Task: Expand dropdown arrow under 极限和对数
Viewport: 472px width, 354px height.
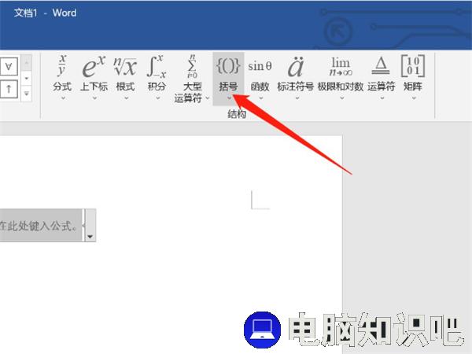Action: [342, 98]
